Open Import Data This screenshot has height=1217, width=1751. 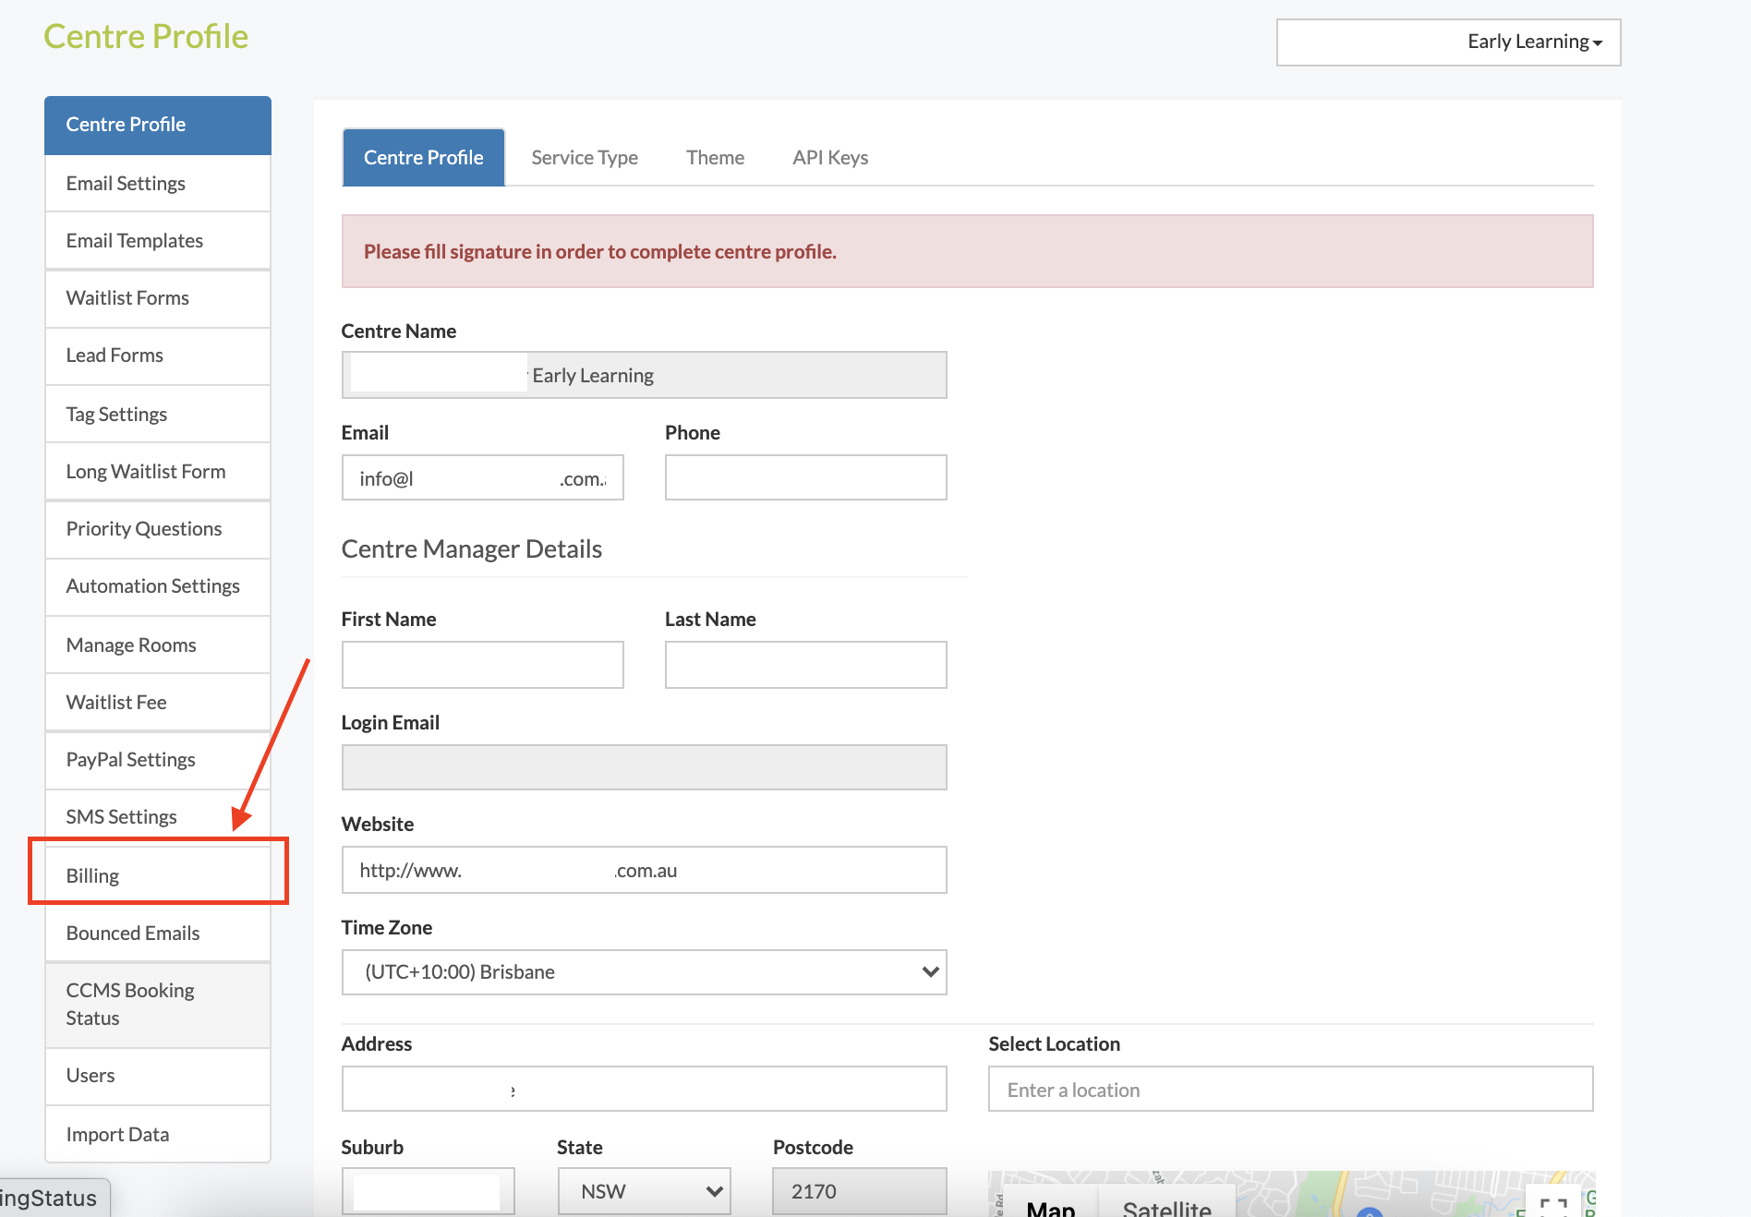pyautogui.click(x=158, y=1135)
